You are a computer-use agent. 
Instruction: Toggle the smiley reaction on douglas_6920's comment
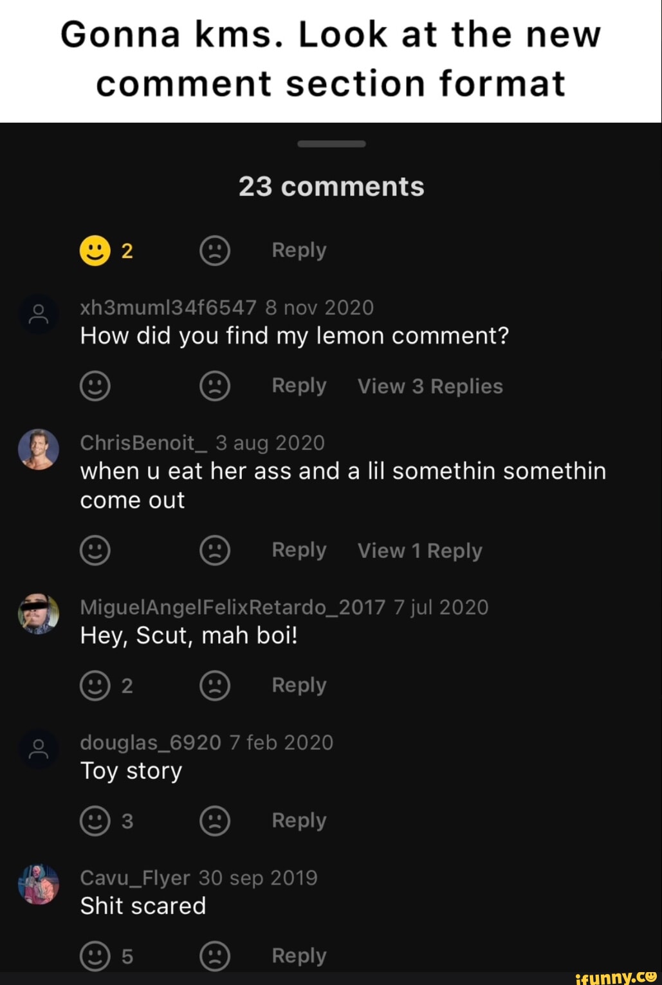(95, 821)
